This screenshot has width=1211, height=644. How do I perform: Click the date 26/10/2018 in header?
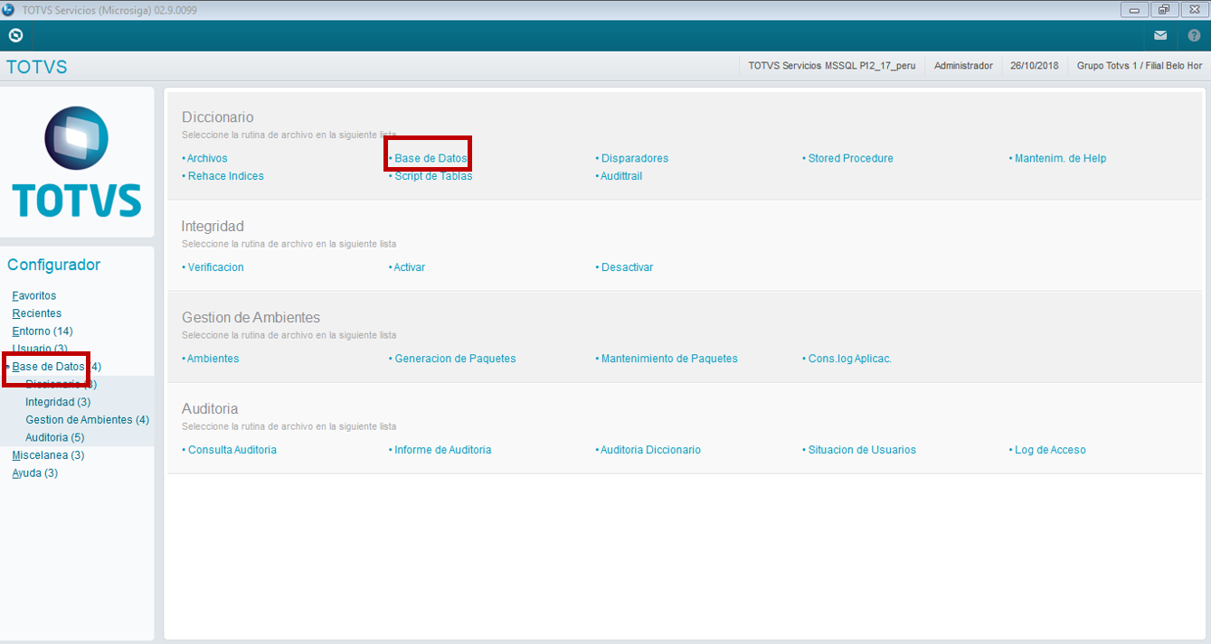[x=1035, y=66]
